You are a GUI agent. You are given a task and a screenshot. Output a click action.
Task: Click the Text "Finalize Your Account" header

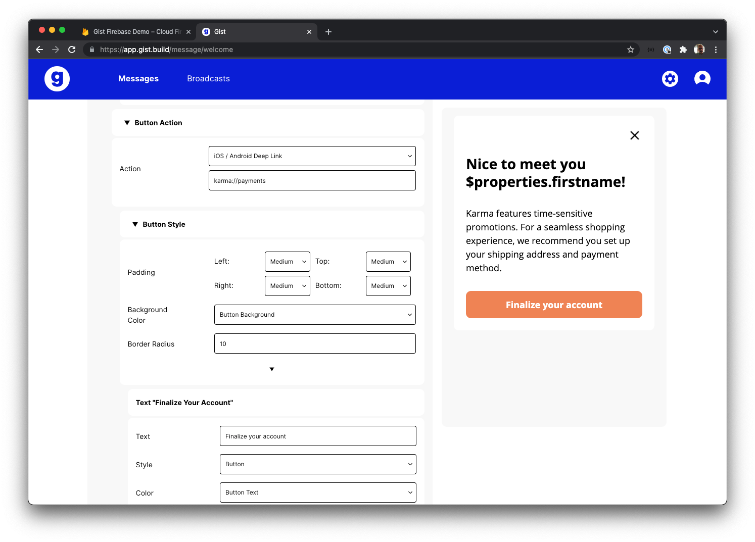[x=184, y=403]
